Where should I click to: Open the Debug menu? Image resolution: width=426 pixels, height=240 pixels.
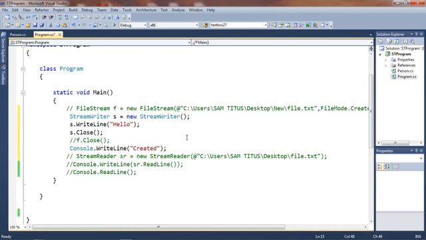[87, 10]
